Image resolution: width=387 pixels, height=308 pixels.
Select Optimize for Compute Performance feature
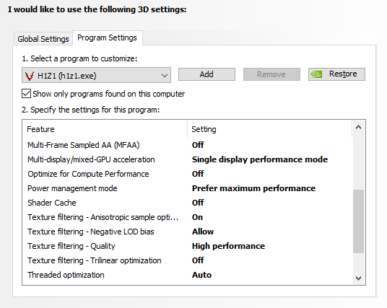[x=88, y=174]
